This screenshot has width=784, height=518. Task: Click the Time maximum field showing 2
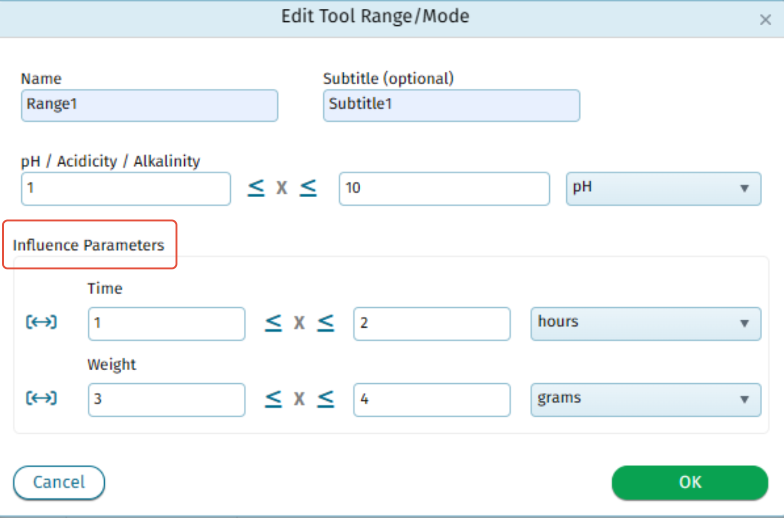[x=432, y=323]
